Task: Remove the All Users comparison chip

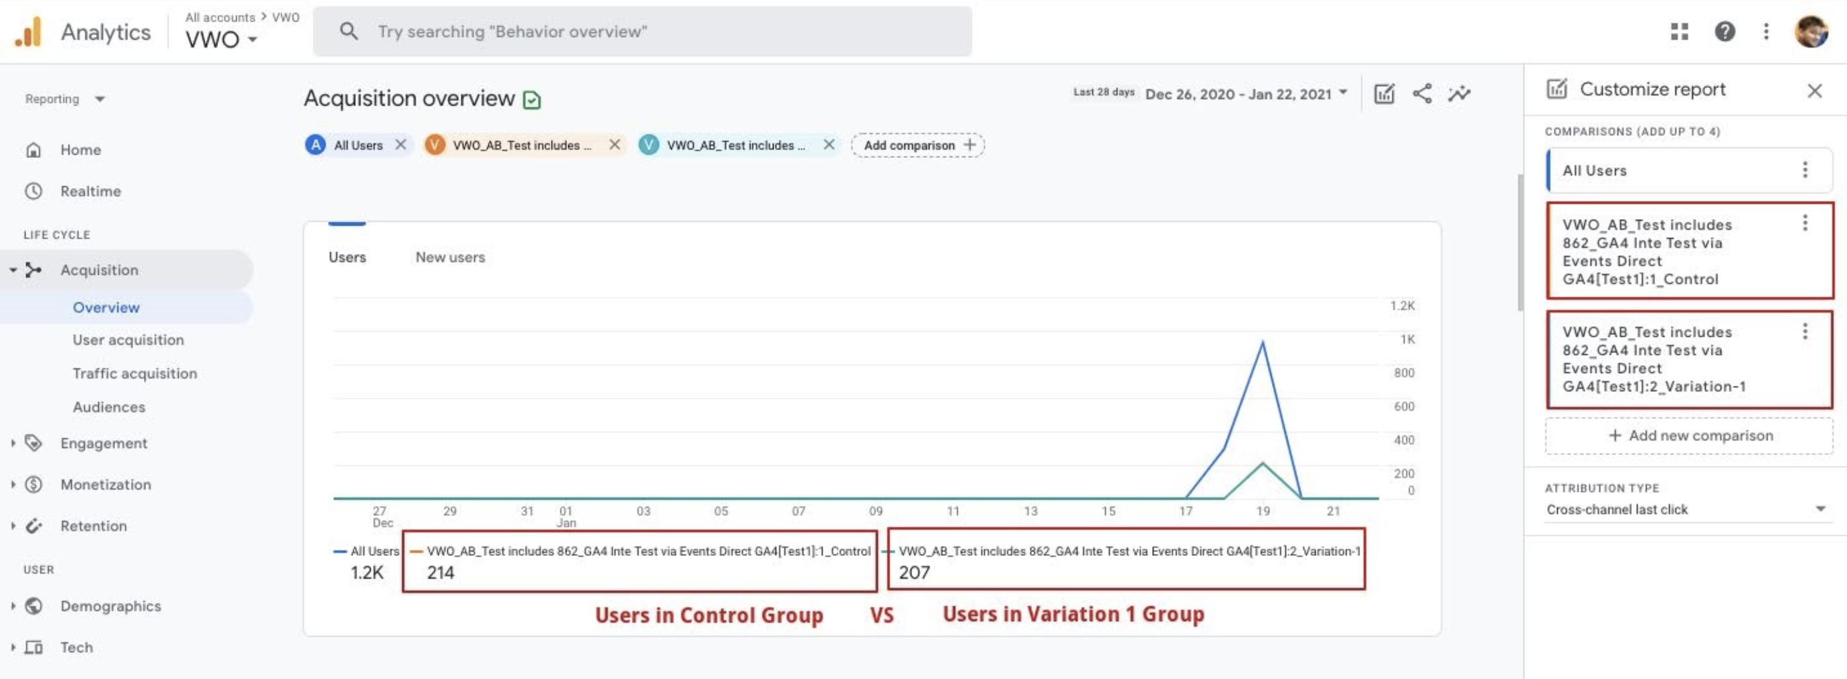Action: tap(401, 145)
